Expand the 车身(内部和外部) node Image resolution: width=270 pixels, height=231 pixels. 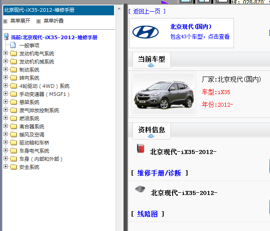[x=5, y=158]
